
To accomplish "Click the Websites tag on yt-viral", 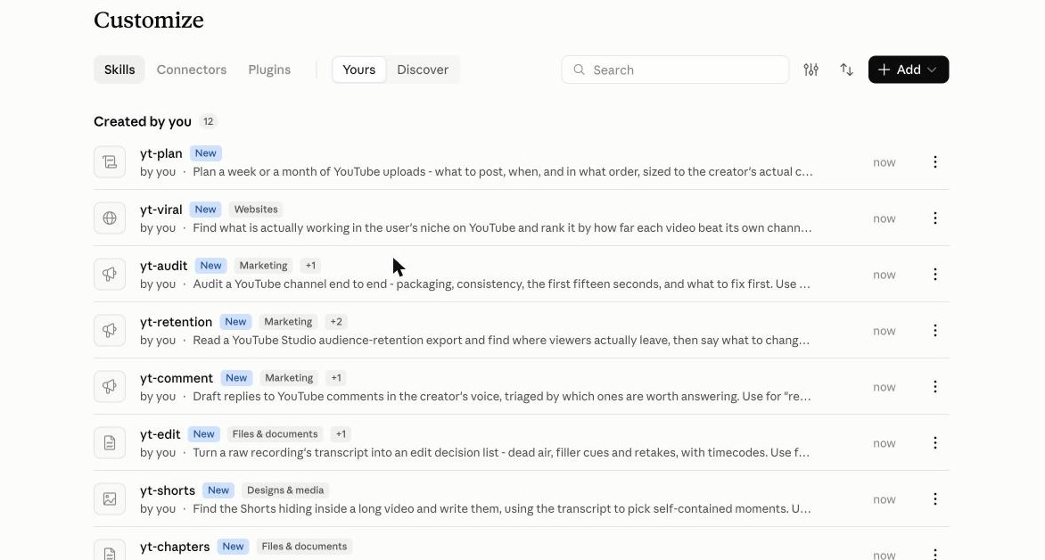I will (x=256, y=210).
